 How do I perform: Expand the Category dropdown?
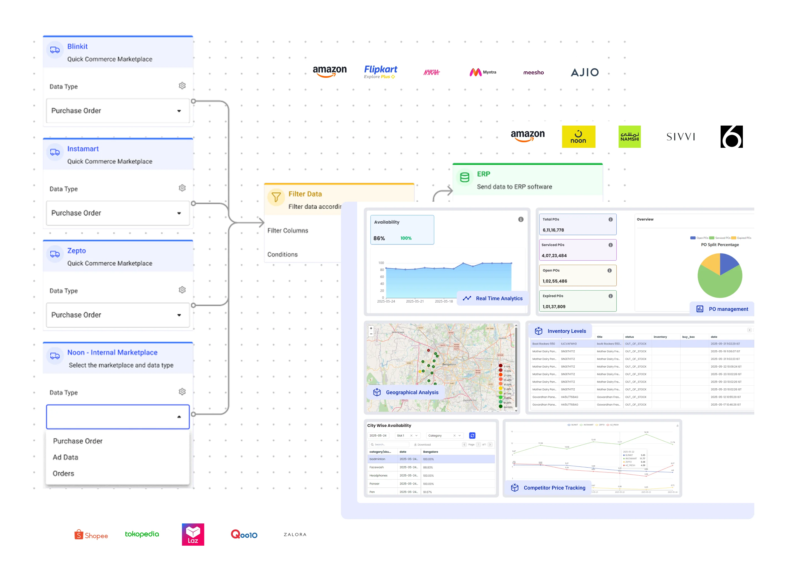click(459, 436)
